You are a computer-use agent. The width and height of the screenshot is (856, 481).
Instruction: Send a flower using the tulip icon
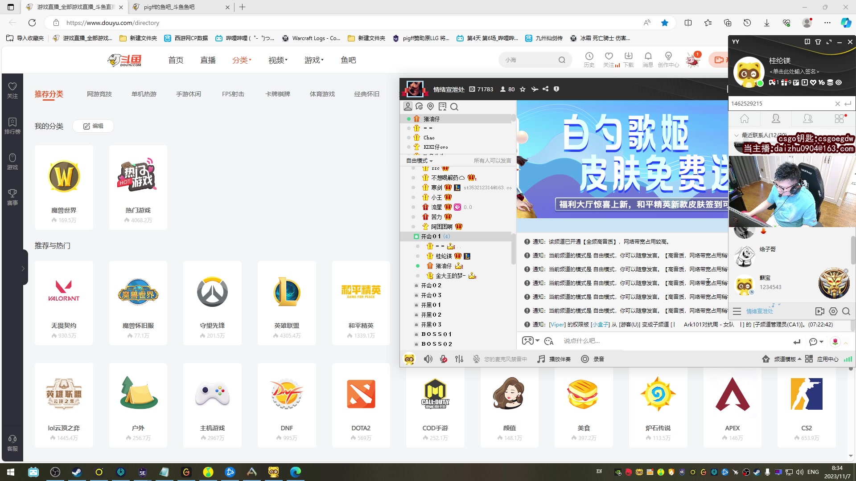pyautogui.click(x=835, y=342)
